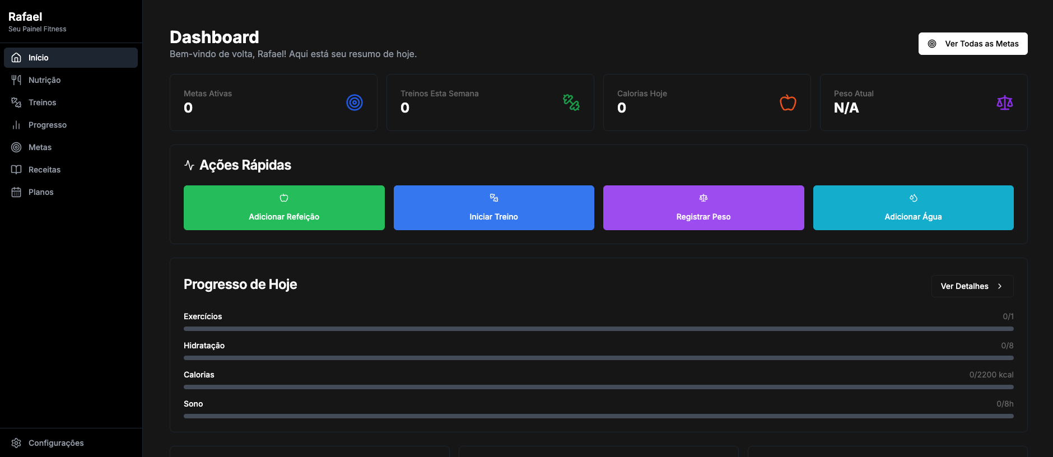The width and height of the screenshot is (1053, 457).
Task: Open Planos in the sidebar
Action: pyautogui.click(x=71, y=192)
